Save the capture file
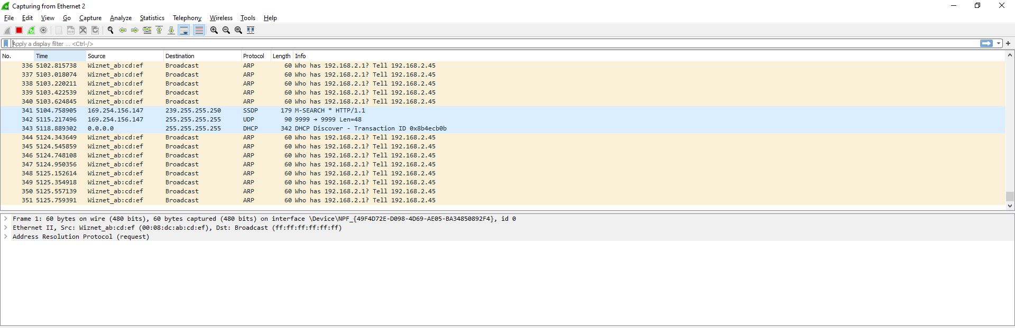The image size is (1015, 328). pyautogui.click(x=71, y=30)
